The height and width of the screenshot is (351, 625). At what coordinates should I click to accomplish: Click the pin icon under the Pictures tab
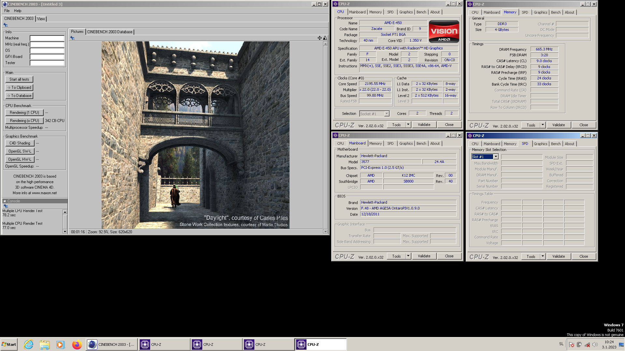click(x=72, y=38)
